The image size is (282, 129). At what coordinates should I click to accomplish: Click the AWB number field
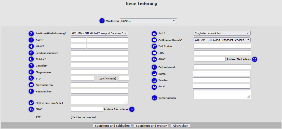click(x=108, y=40)
